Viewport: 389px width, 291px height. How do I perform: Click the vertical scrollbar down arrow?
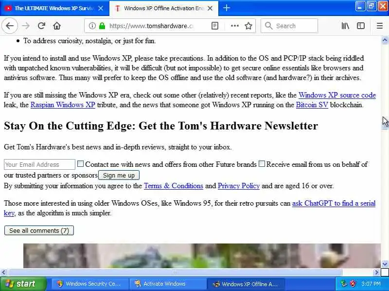click(385, 264)
